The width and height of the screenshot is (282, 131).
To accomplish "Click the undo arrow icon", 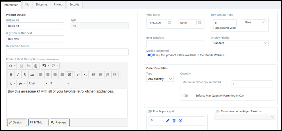I will pos(44,66).
